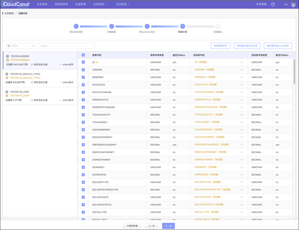Click the source table icon of TESTER.TB_USER
299x230 pixels.
click(7, 92)
